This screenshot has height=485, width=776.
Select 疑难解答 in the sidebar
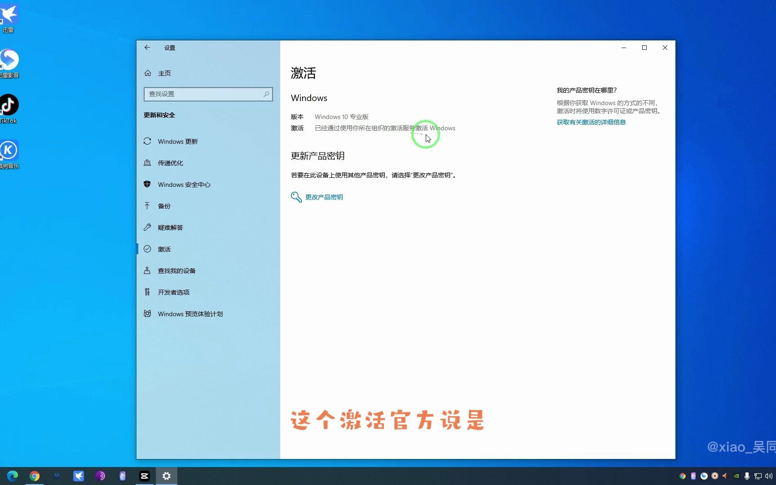[x=208, y=228]
